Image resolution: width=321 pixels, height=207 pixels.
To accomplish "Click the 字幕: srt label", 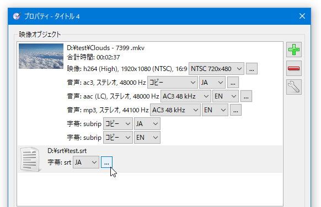I will [60, 162].
